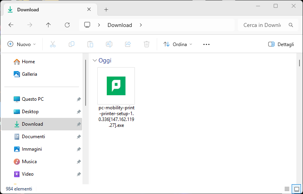Open the Ordina sort dropdown

coord(178,44)
